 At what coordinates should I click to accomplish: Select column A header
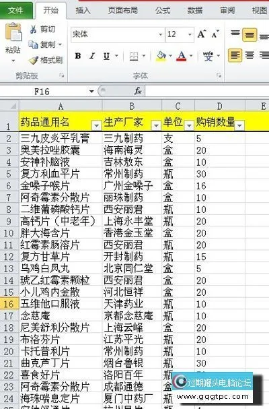[x=61, y=106]
